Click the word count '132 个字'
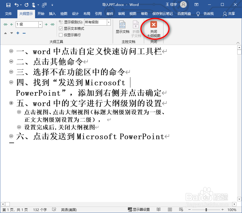This screenshot has width=242, height=213. coord(40,210)
